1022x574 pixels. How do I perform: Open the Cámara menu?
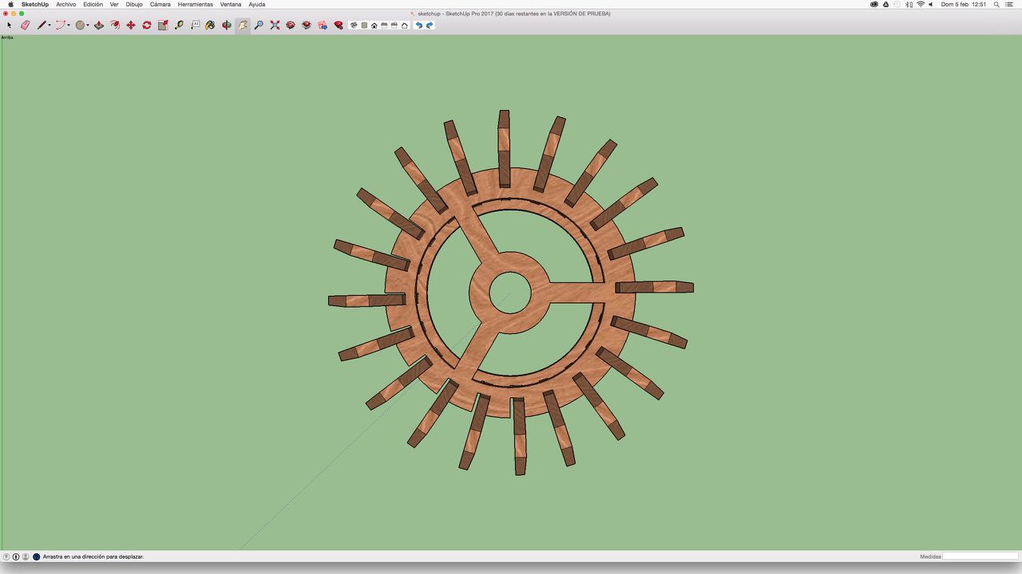[x=160, y=4]
